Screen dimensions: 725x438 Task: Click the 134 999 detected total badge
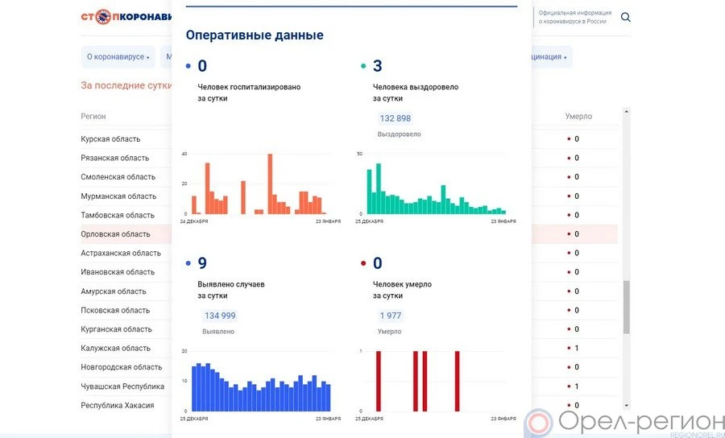click(220, 316)
